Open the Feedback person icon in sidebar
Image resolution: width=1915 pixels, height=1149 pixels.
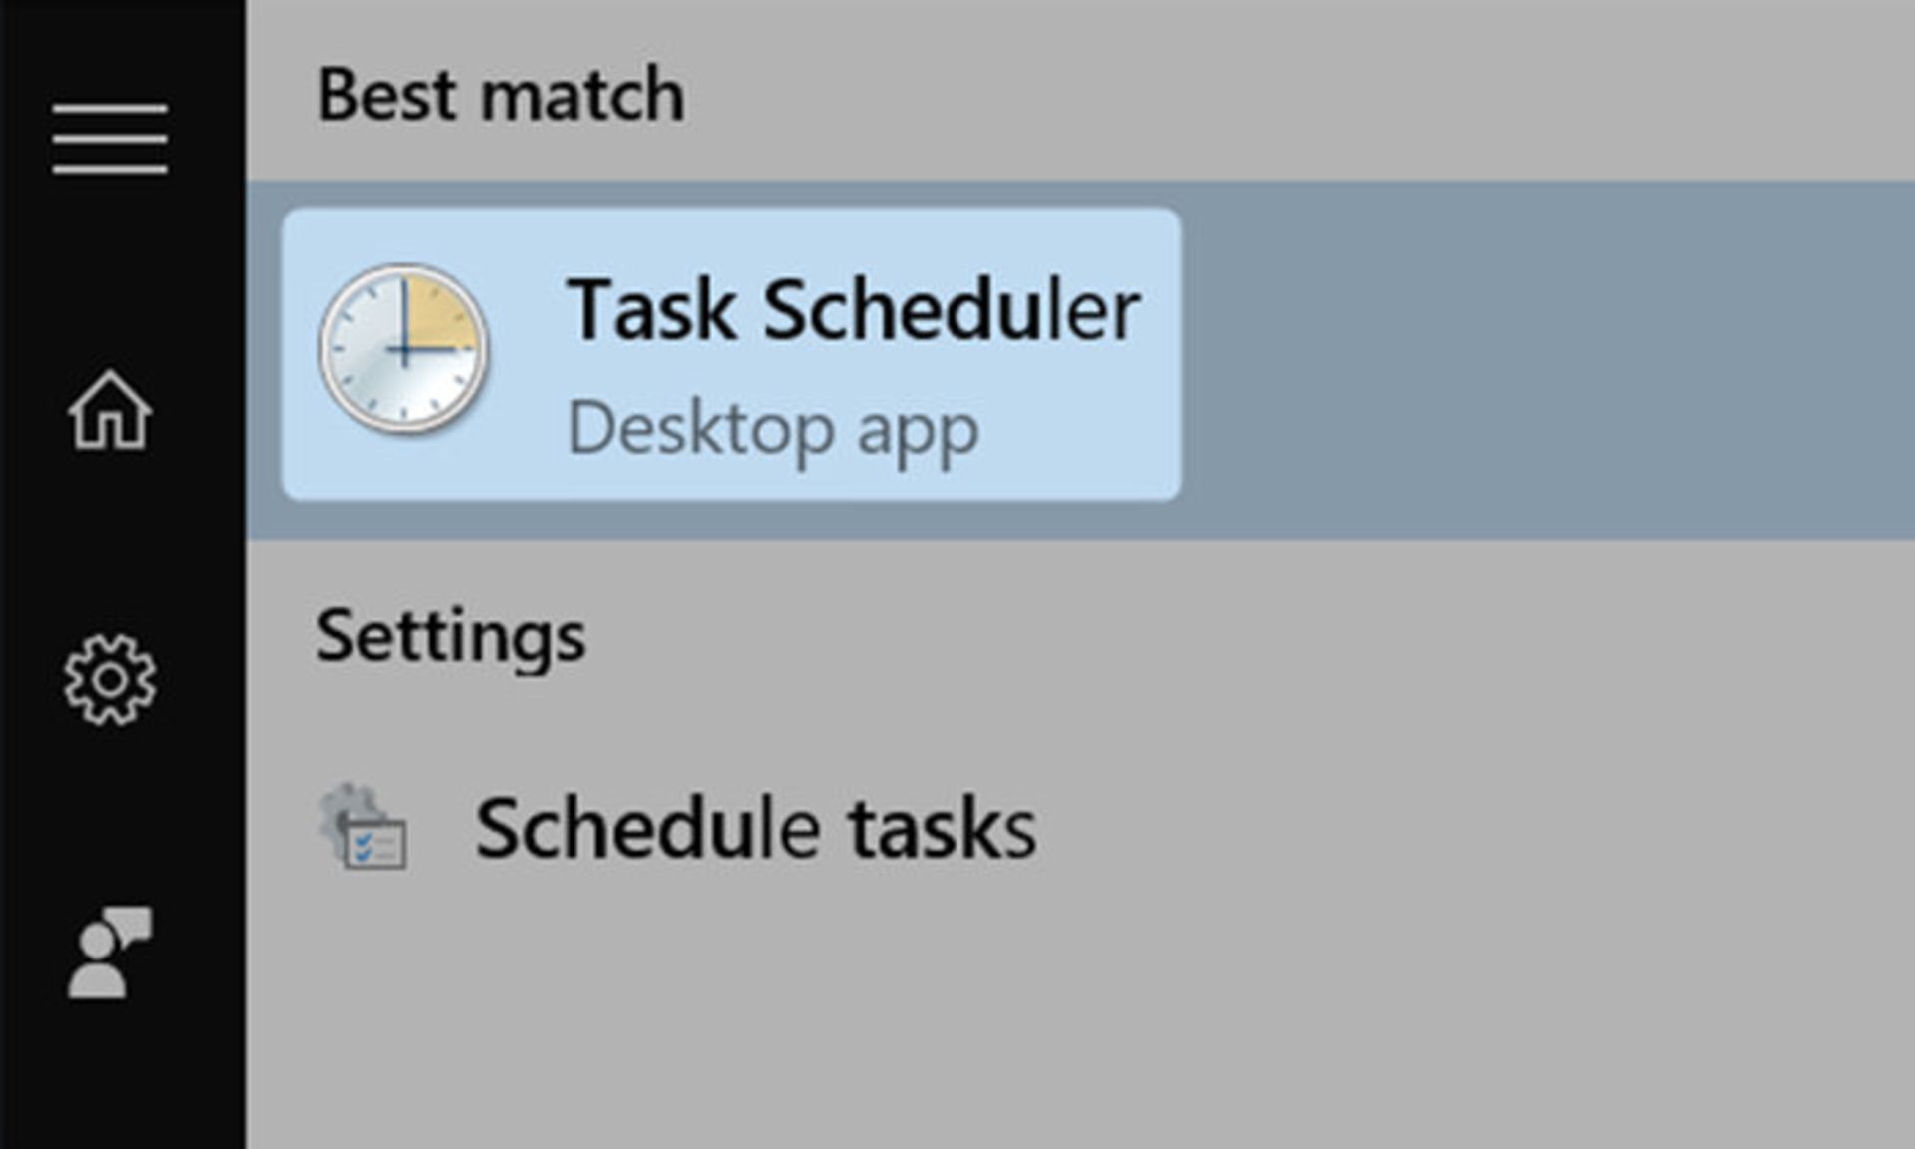tap(109, 952)
